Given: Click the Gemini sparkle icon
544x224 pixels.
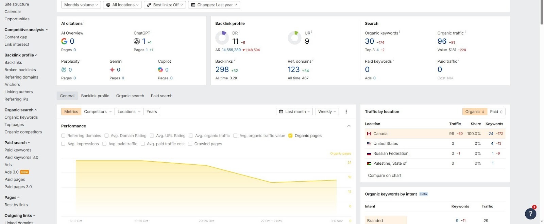Looking at the screenshot, I should click(112, 70).
